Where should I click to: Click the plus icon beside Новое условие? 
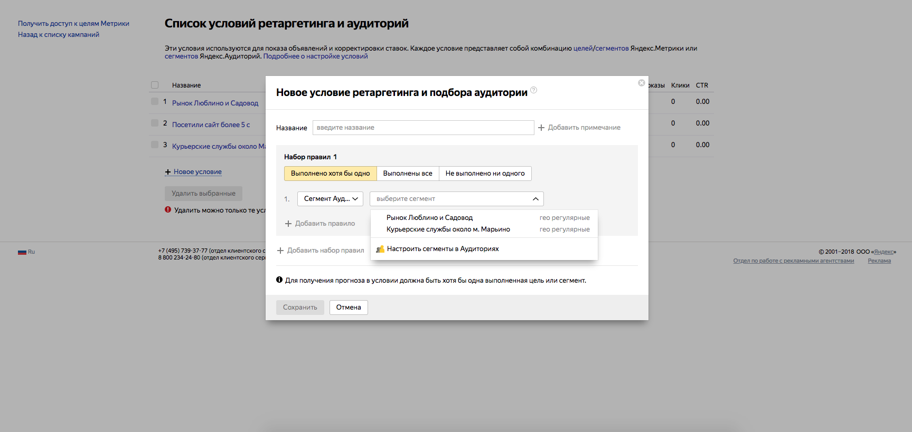pyautogui.click(x=168, y=172)
